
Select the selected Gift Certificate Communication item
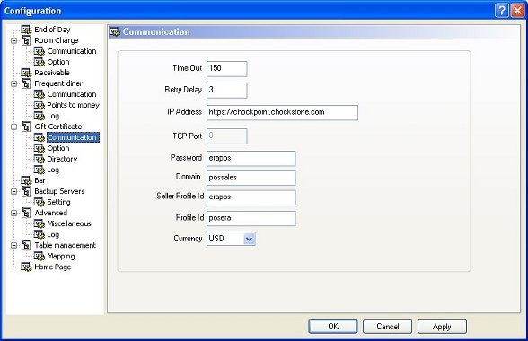(x=73, y=137)
